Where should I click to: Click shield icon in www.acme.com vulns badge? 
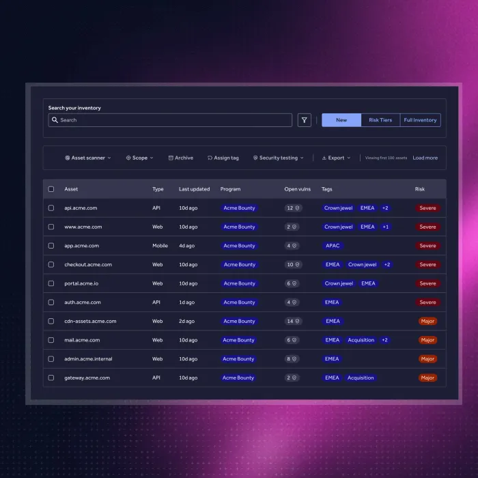[x=294, y=227]
